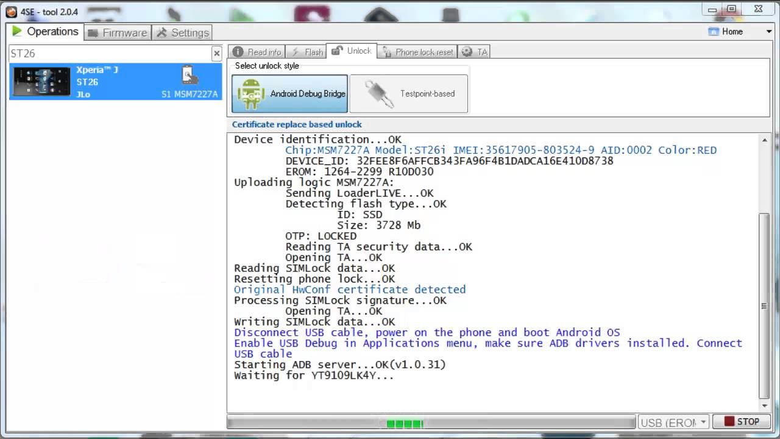Click the Phone lock reset icon
The height and width of the screenshot is (439, 780).
tap(387, 52)
